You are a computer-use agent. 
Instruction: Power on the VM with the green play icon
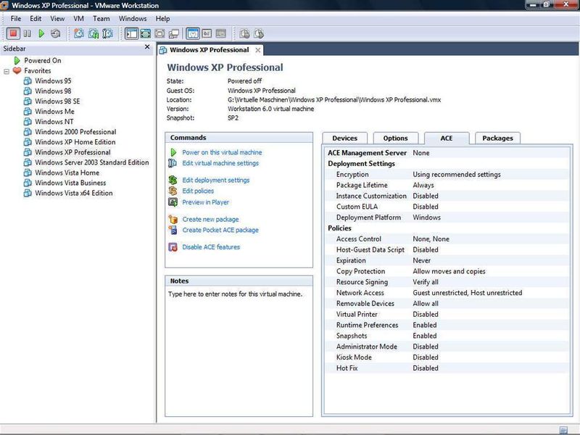(x=42, y=33)
